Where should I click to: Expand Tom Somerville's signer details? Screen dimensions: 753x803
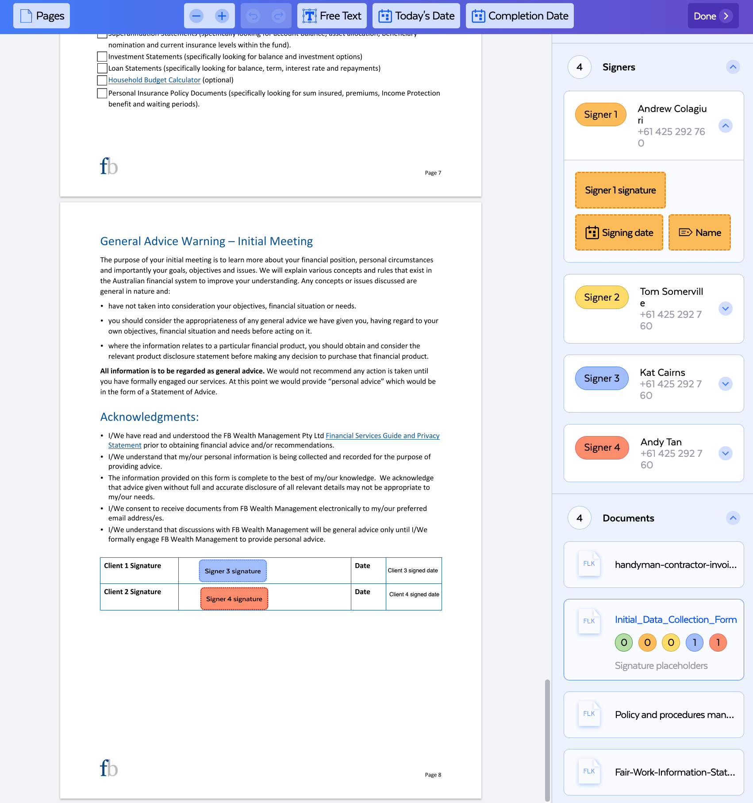(725, 309)
